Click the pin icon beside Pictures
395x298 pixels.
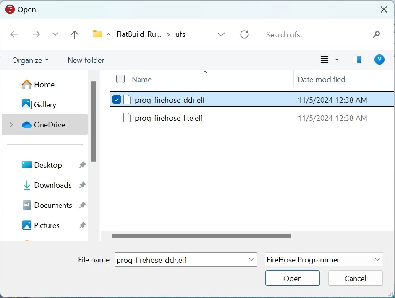[x=82, y=225]
